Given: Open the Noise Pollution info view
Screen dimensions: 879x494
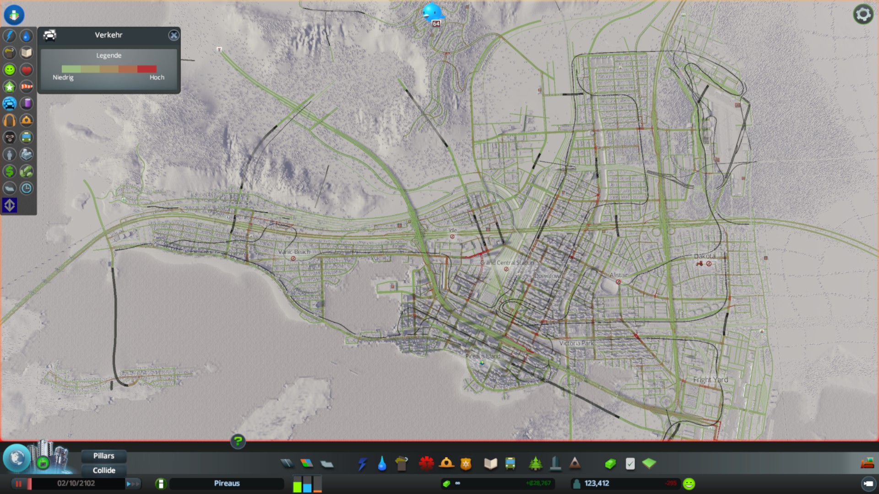Looking at the screenshot, I should (x=9, y=120).
